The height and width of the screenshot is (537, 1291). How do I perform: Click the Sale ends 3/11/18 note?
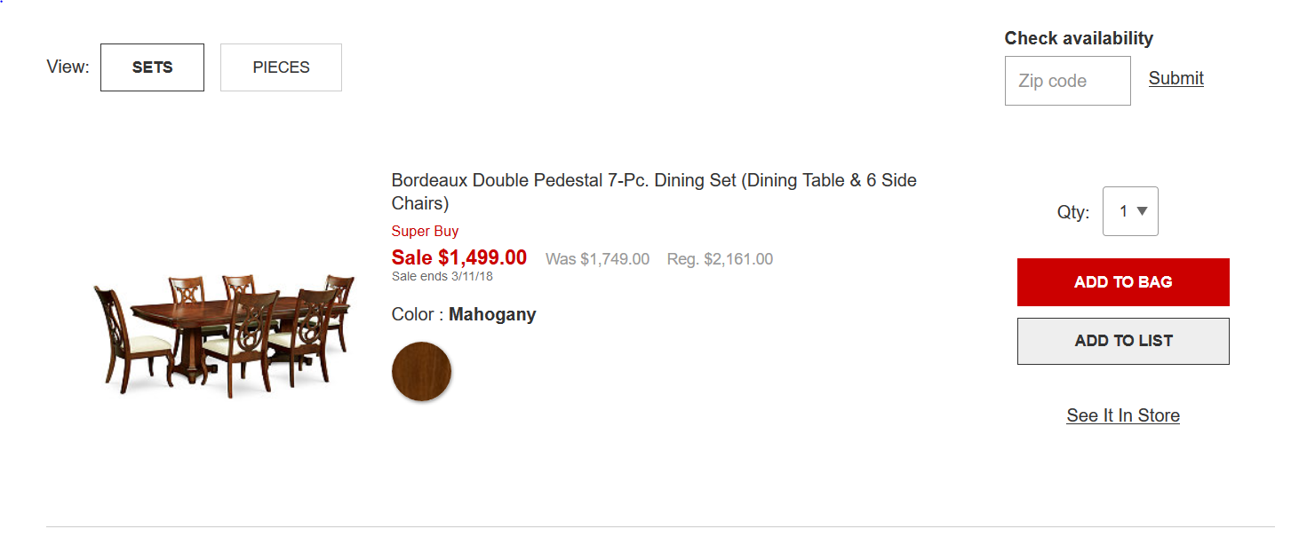click(x=442, y=276)
